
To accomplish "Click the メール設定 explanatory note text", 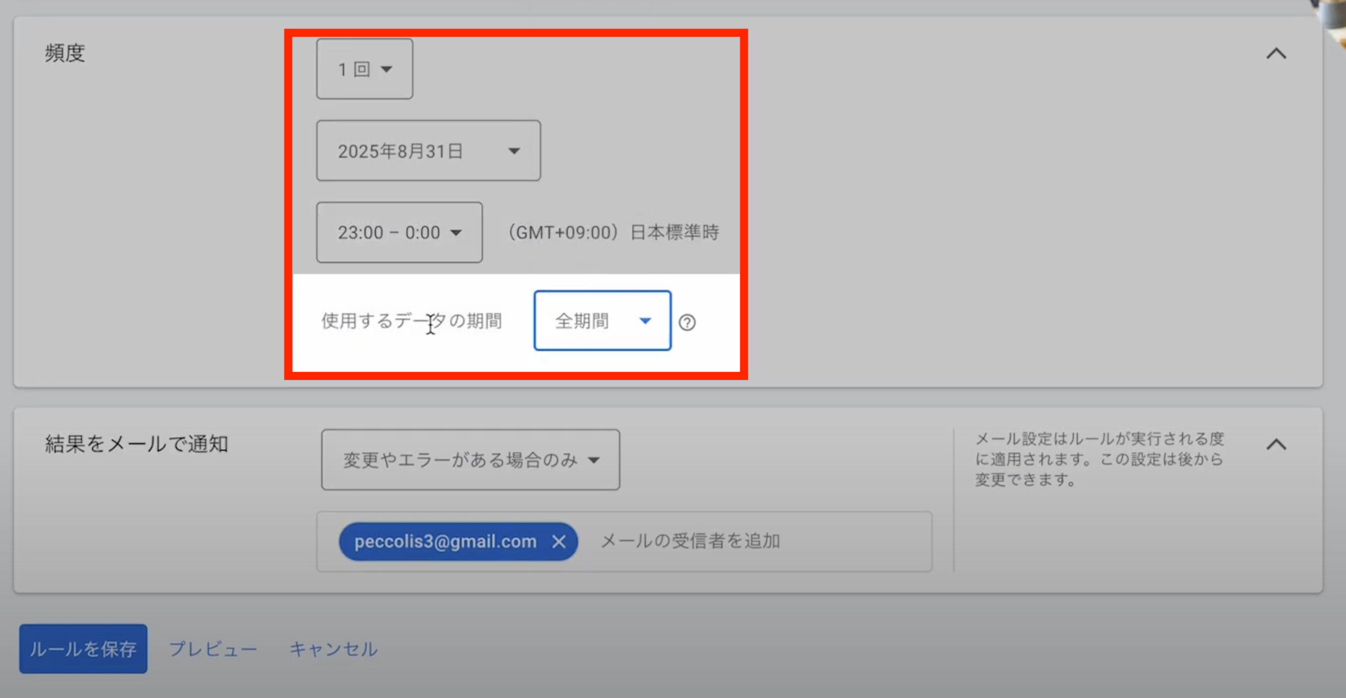I will [1099, 459].
